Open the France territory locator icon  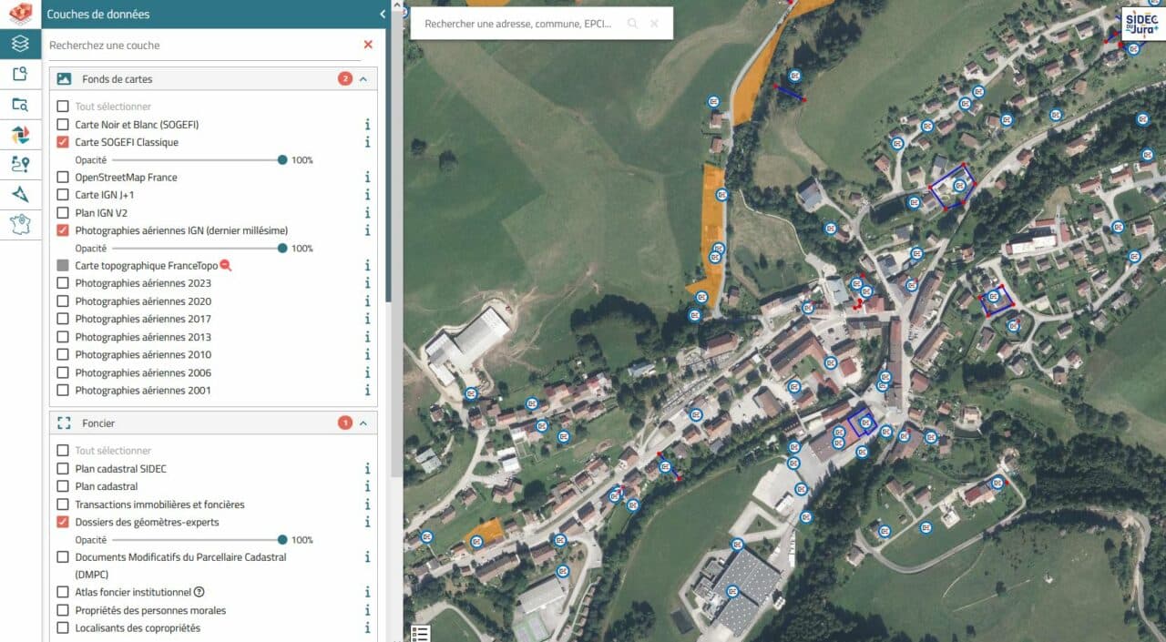[x=20, y=225]
